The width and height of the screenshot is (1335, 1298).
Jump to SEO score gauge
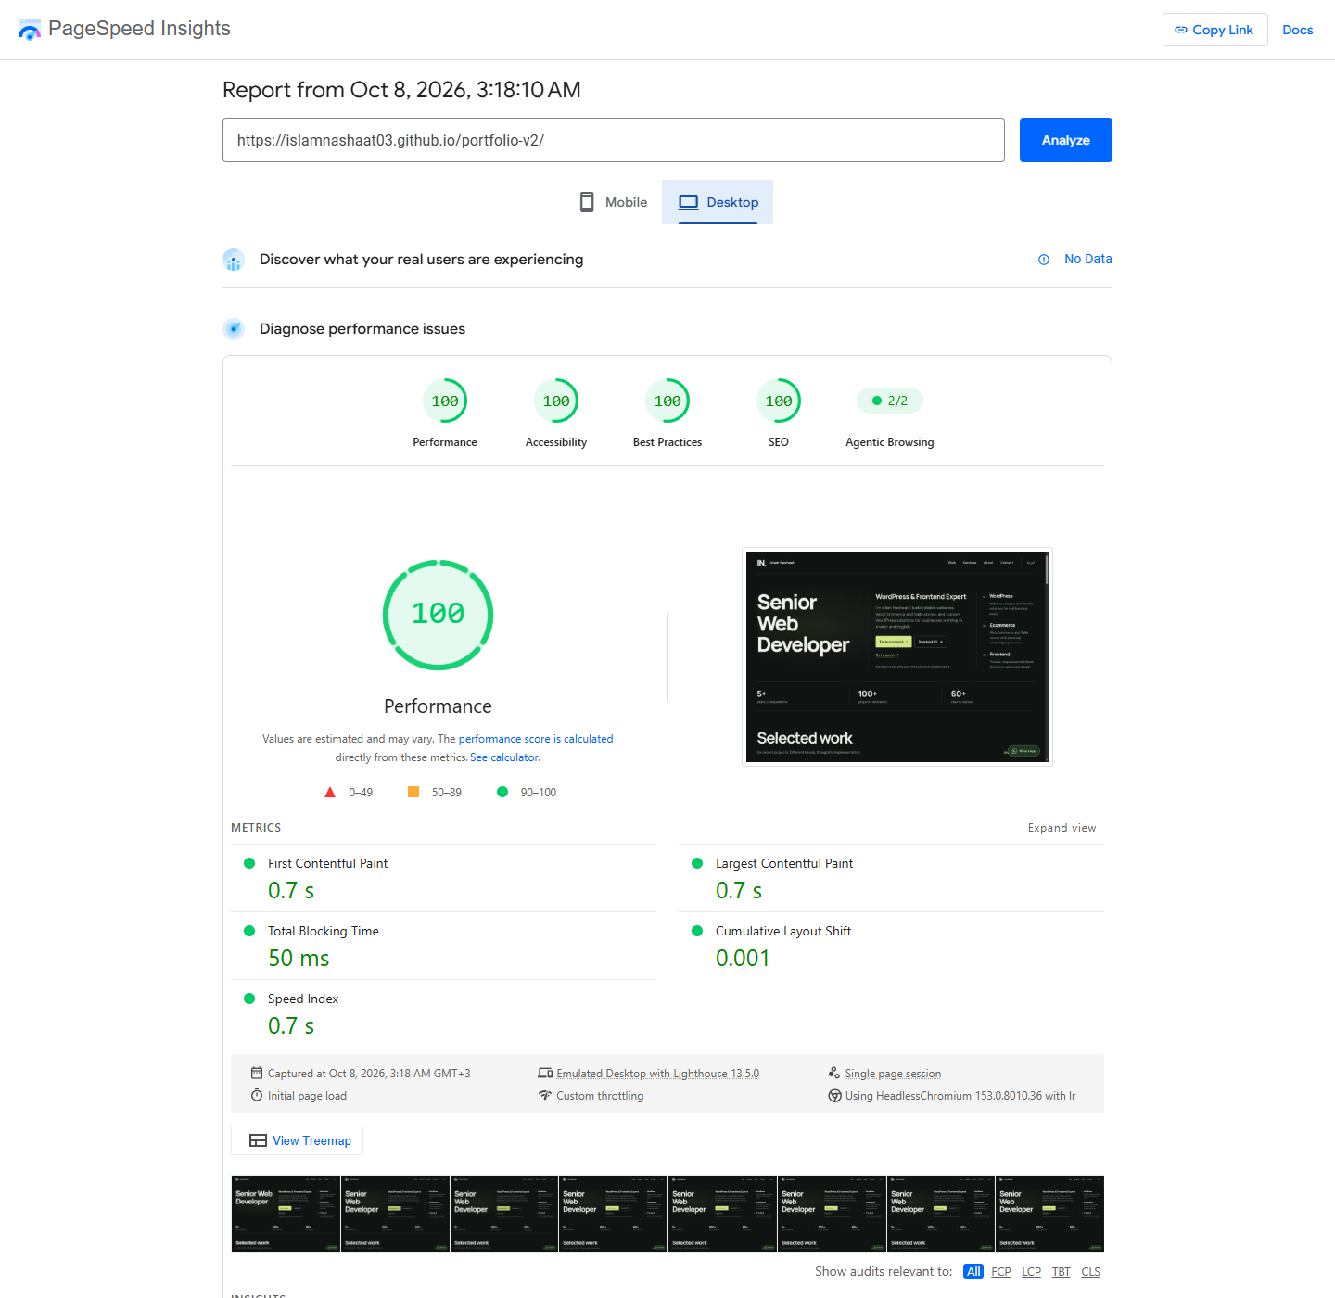click(779, 401)
